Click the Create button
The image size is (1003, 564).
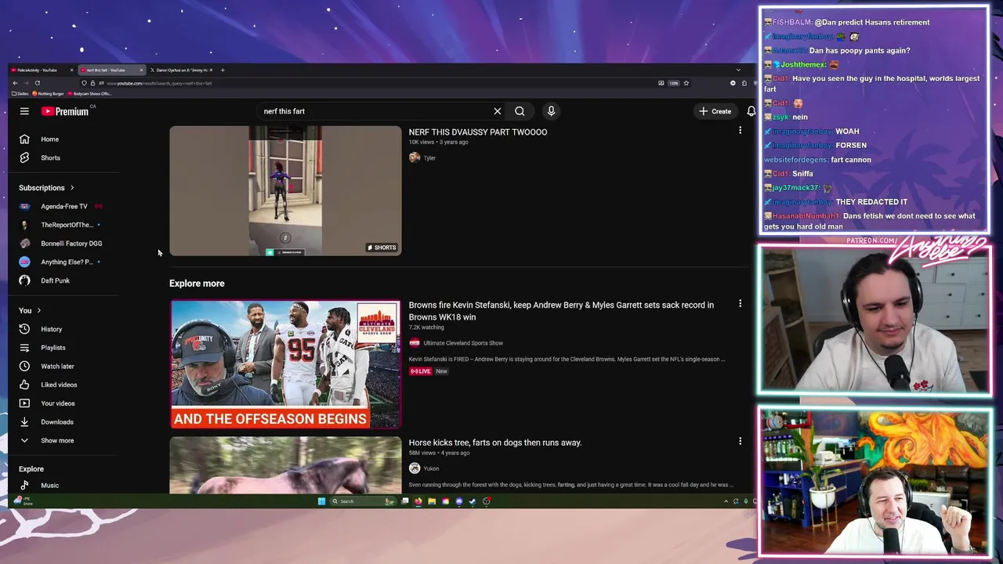(x=715, y=111)
